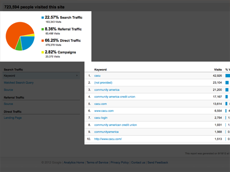Image resolution: width=230 pixels, height=172 pixels.
Task: Click the percent bar for cacu row
Action: 228,76
